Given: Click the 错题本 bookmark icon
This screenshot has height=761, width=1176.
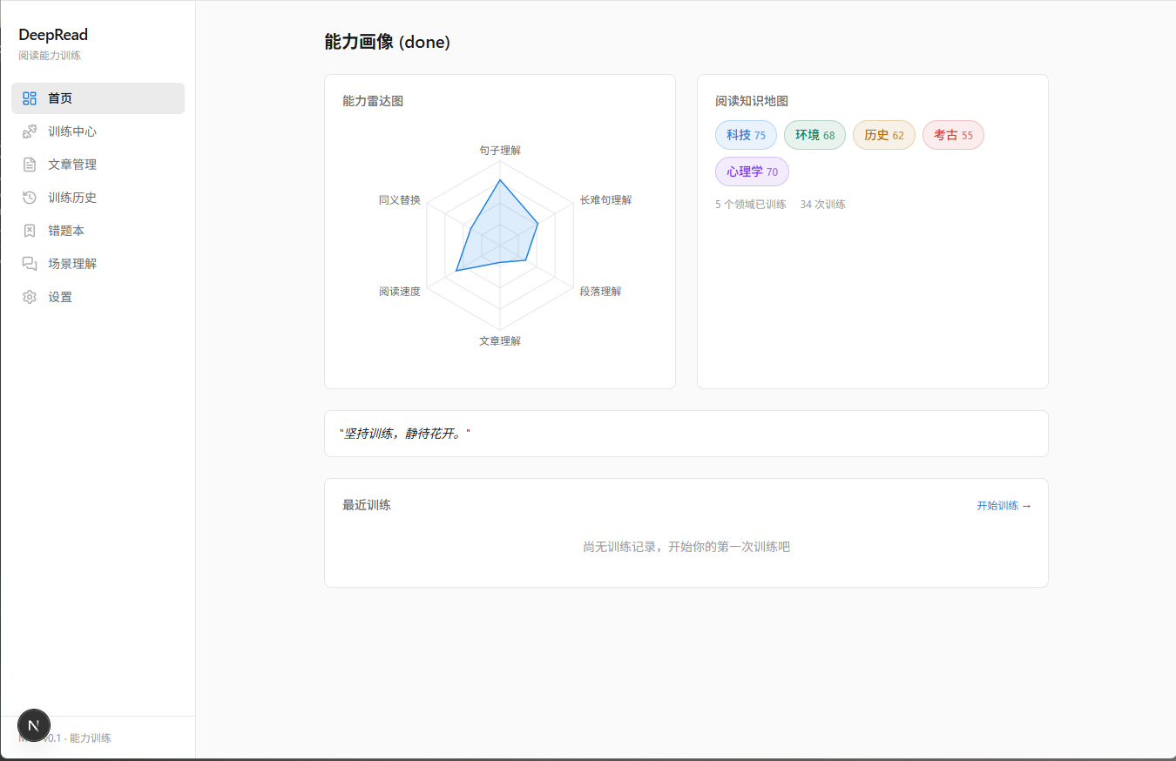Looking at the screenshot, I should pos(30,231).
